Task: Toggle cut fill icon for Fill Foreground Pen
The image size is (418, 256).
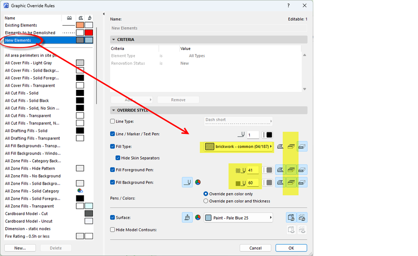Action: [x=291, y=170]
